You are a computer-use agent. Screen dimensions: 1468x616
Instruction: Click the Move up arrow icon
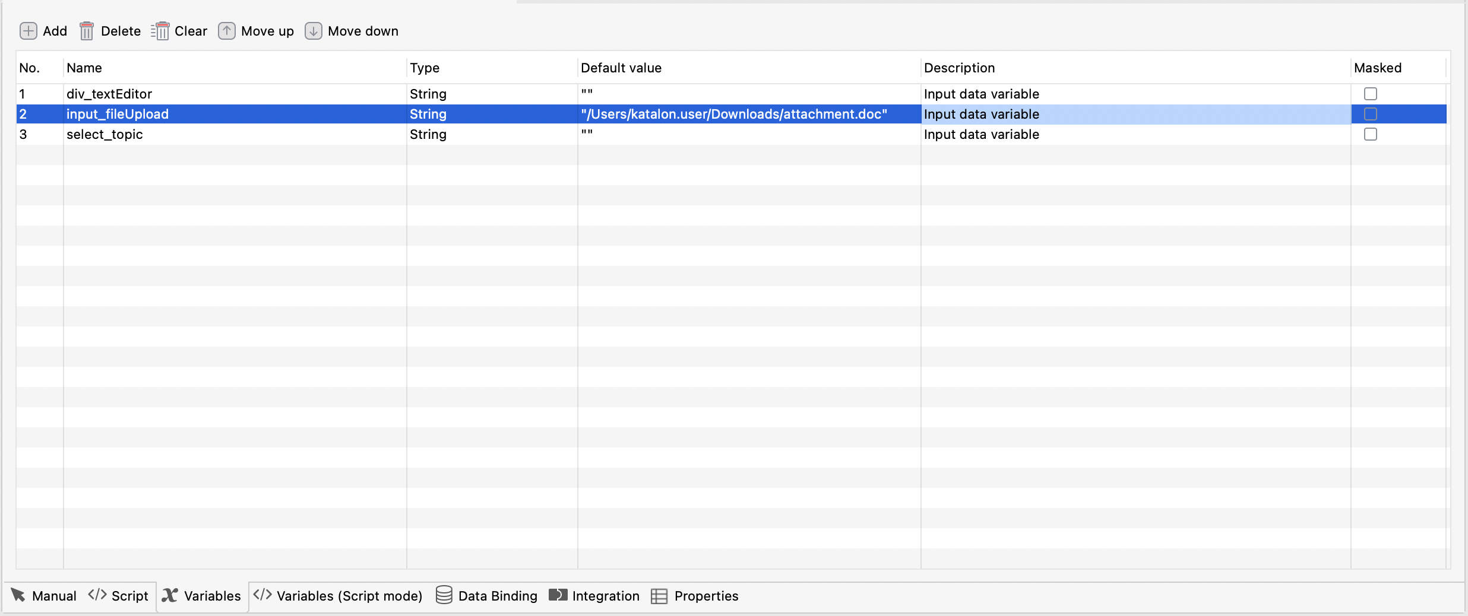point(227,31)
